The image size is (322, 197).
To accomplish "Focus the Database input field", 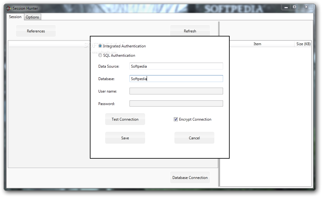I will tap(176, 79).
